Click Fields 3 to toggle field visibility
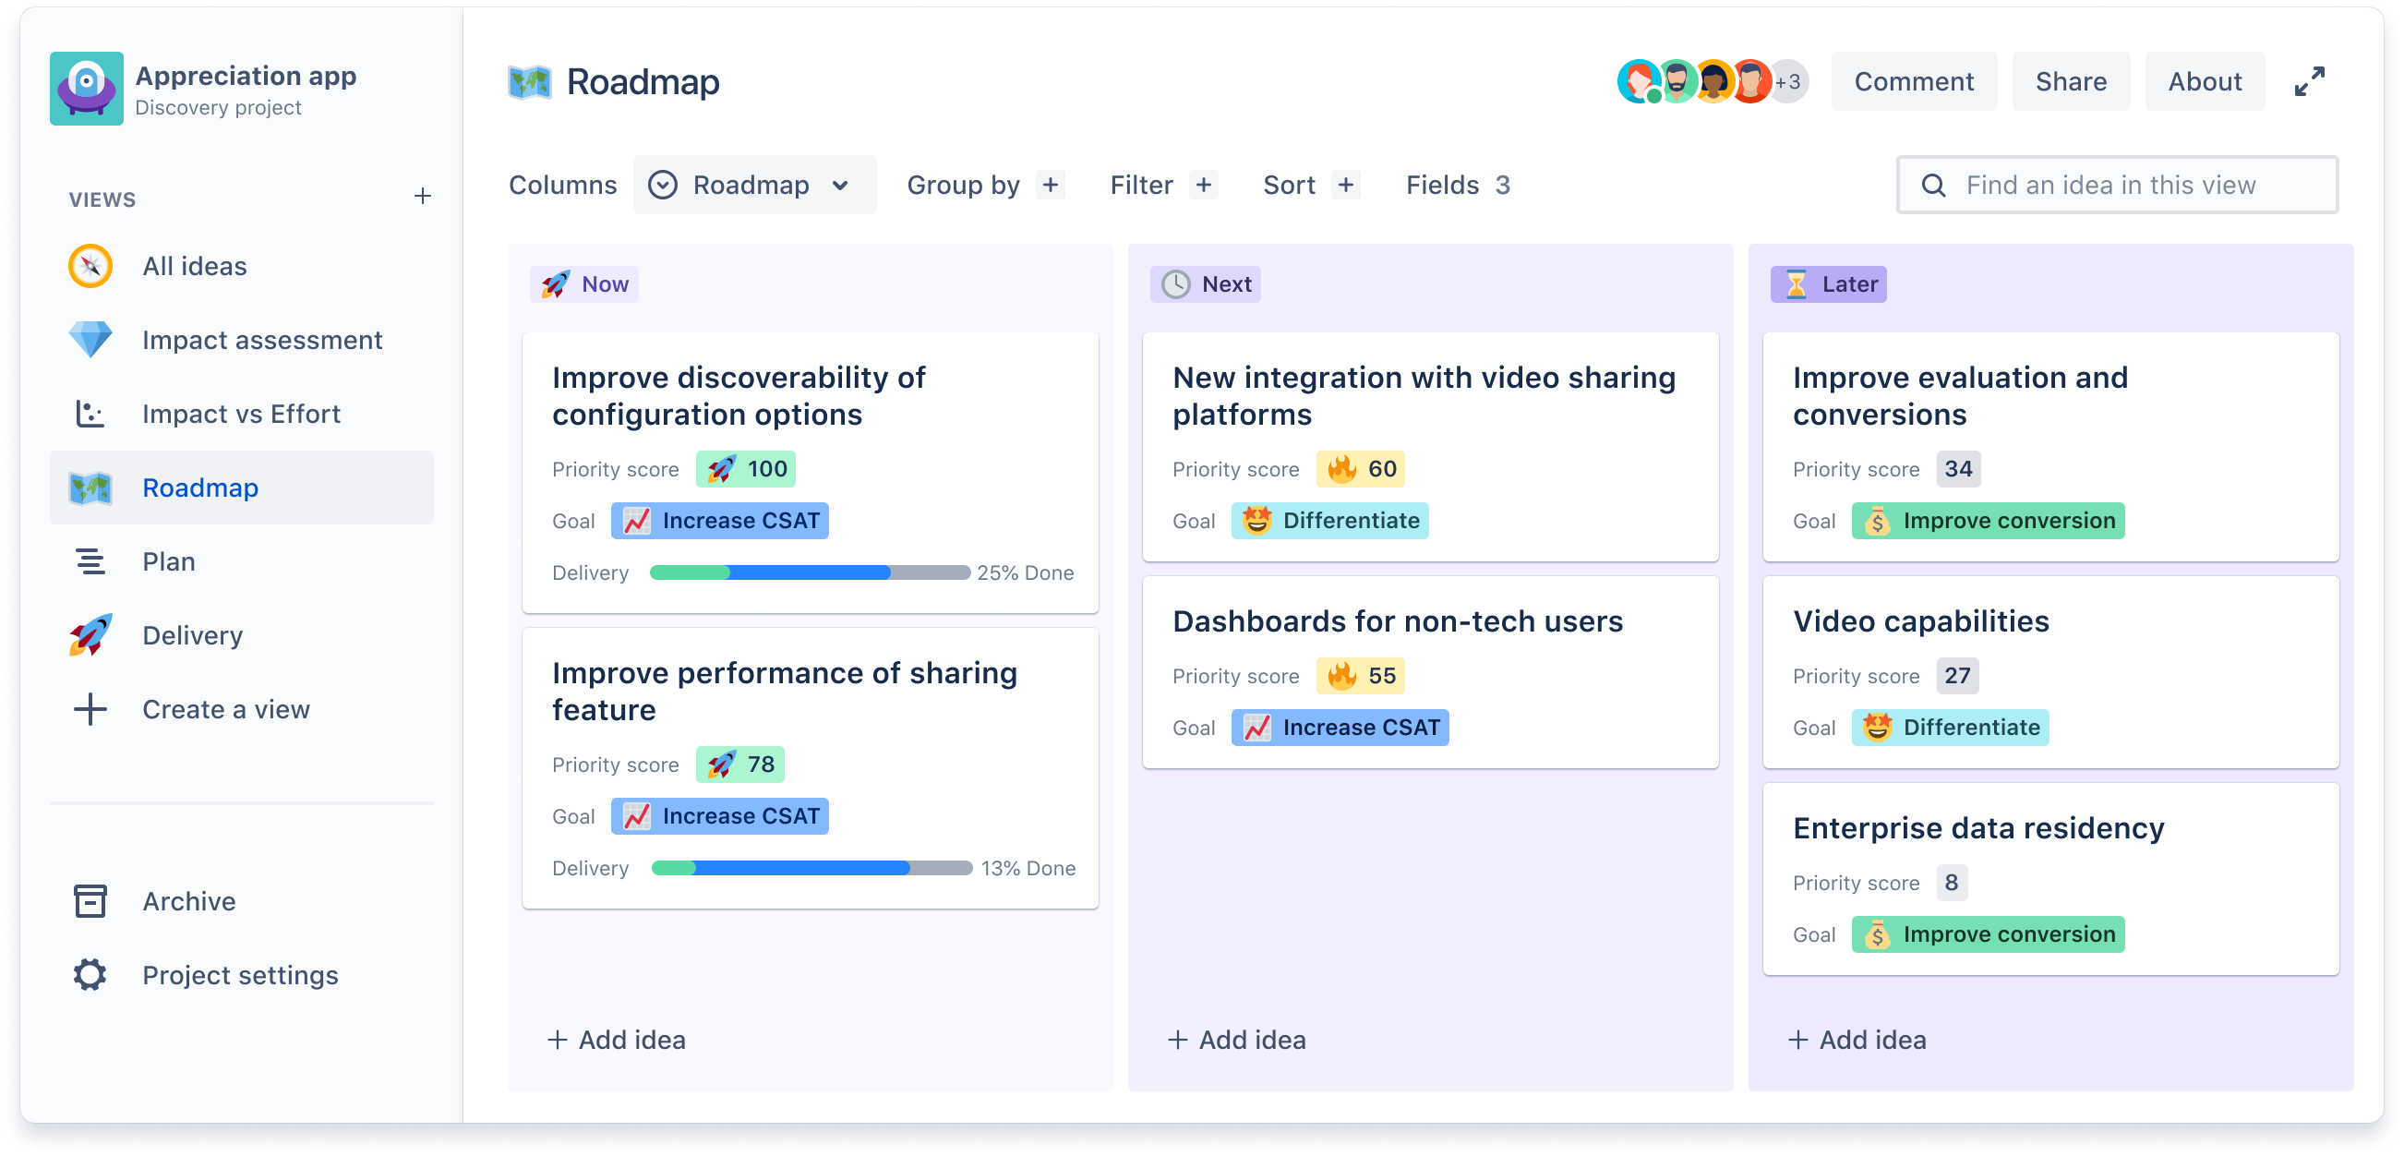The image size is (2404, 1156). (x=1457, y=186)
